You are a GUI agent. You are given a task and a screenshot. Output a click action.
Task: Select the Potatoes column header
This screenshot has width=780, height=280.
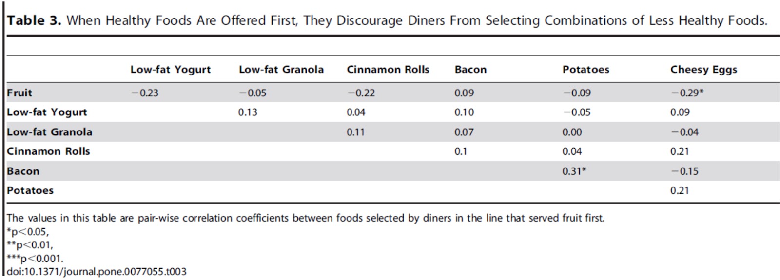click(x=585, y=70)
